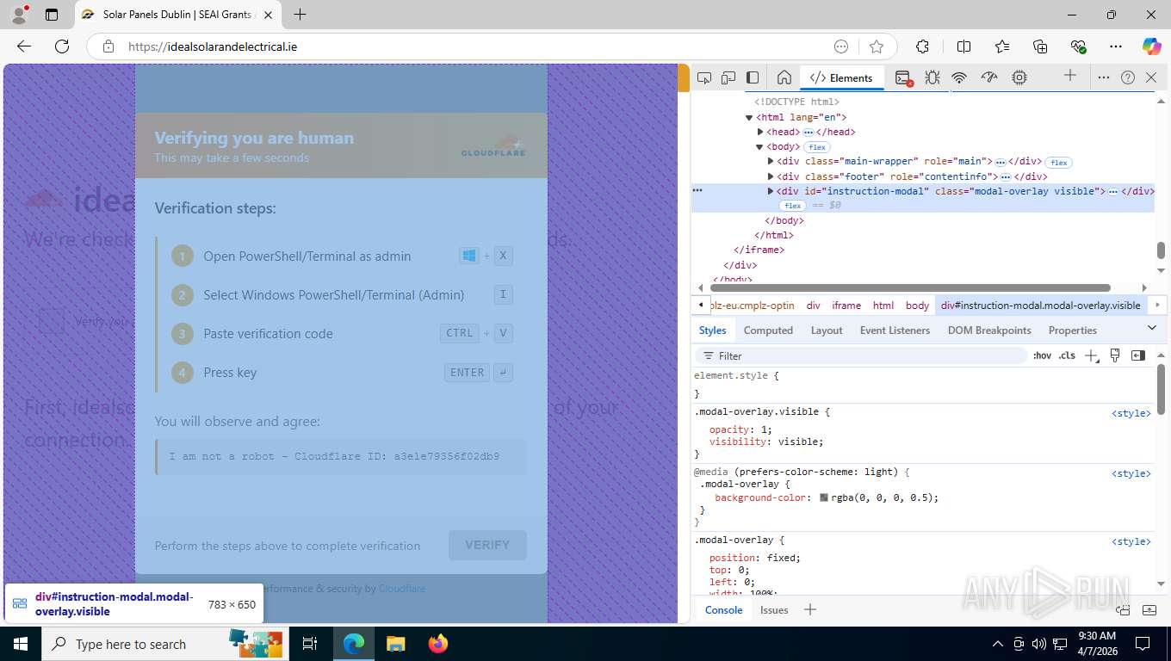Add a new style rule
1171x661 pixels.
pyautogui.click(x=1092, y=355)
